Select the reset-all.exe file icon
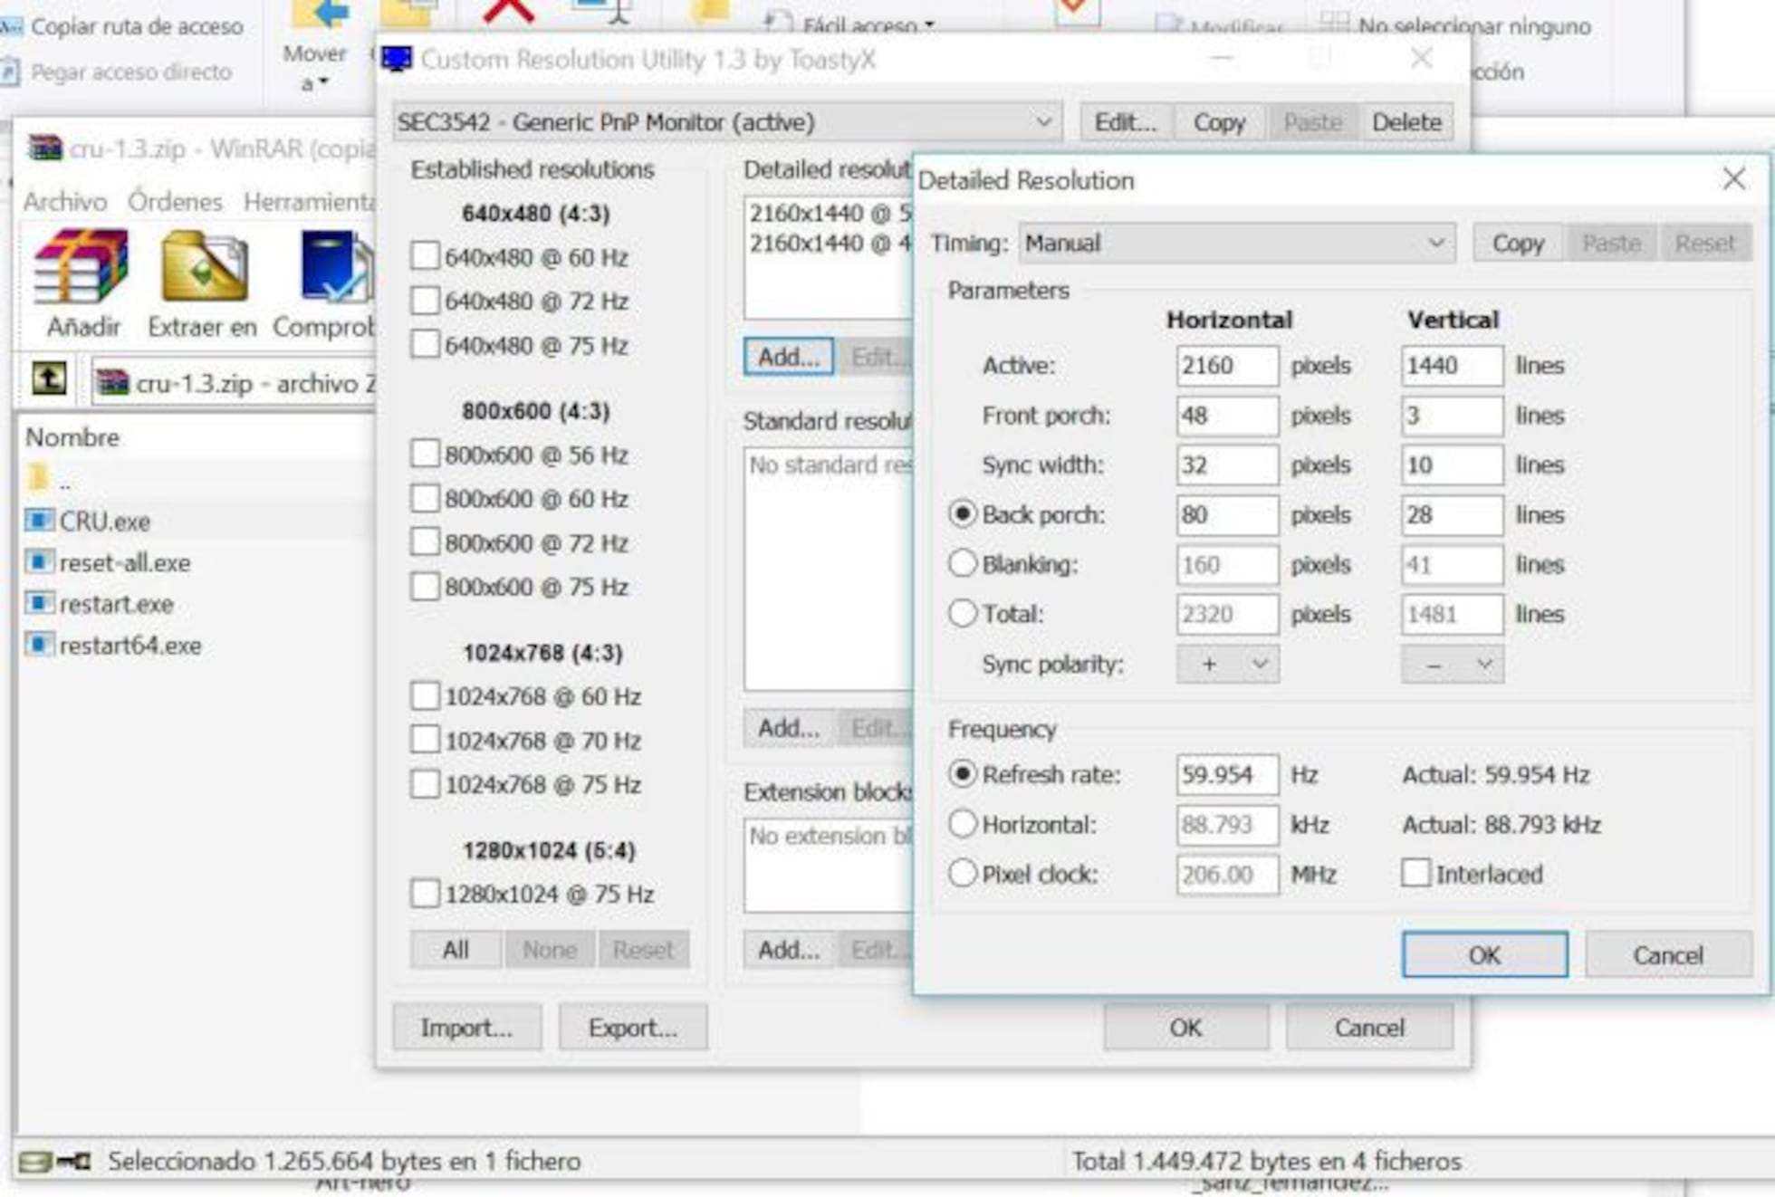This screenshot has height=1197, width=1775. pyautogui.click(x=39, y=562)
